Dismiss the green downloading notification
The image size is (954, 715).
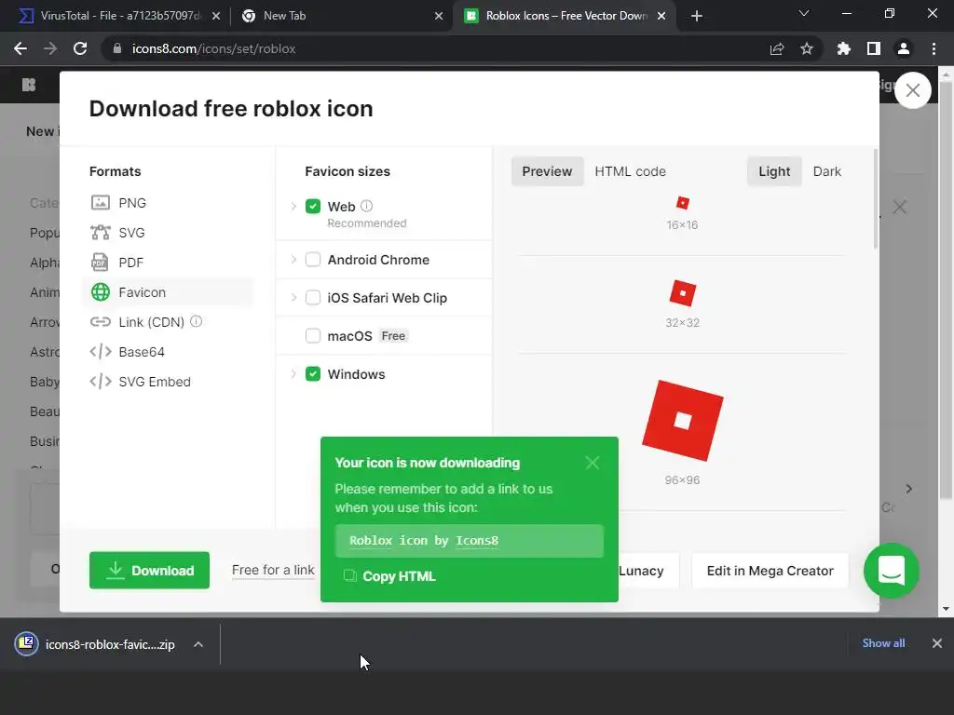coord(593,463)
